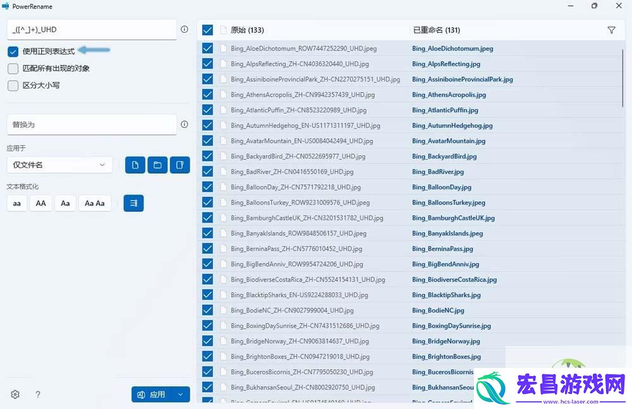The width and height of the screenshot is (632, 409).
Task: Uncheck Bing_AthensAcropolis file checkbox
Action: coord(207,95)
